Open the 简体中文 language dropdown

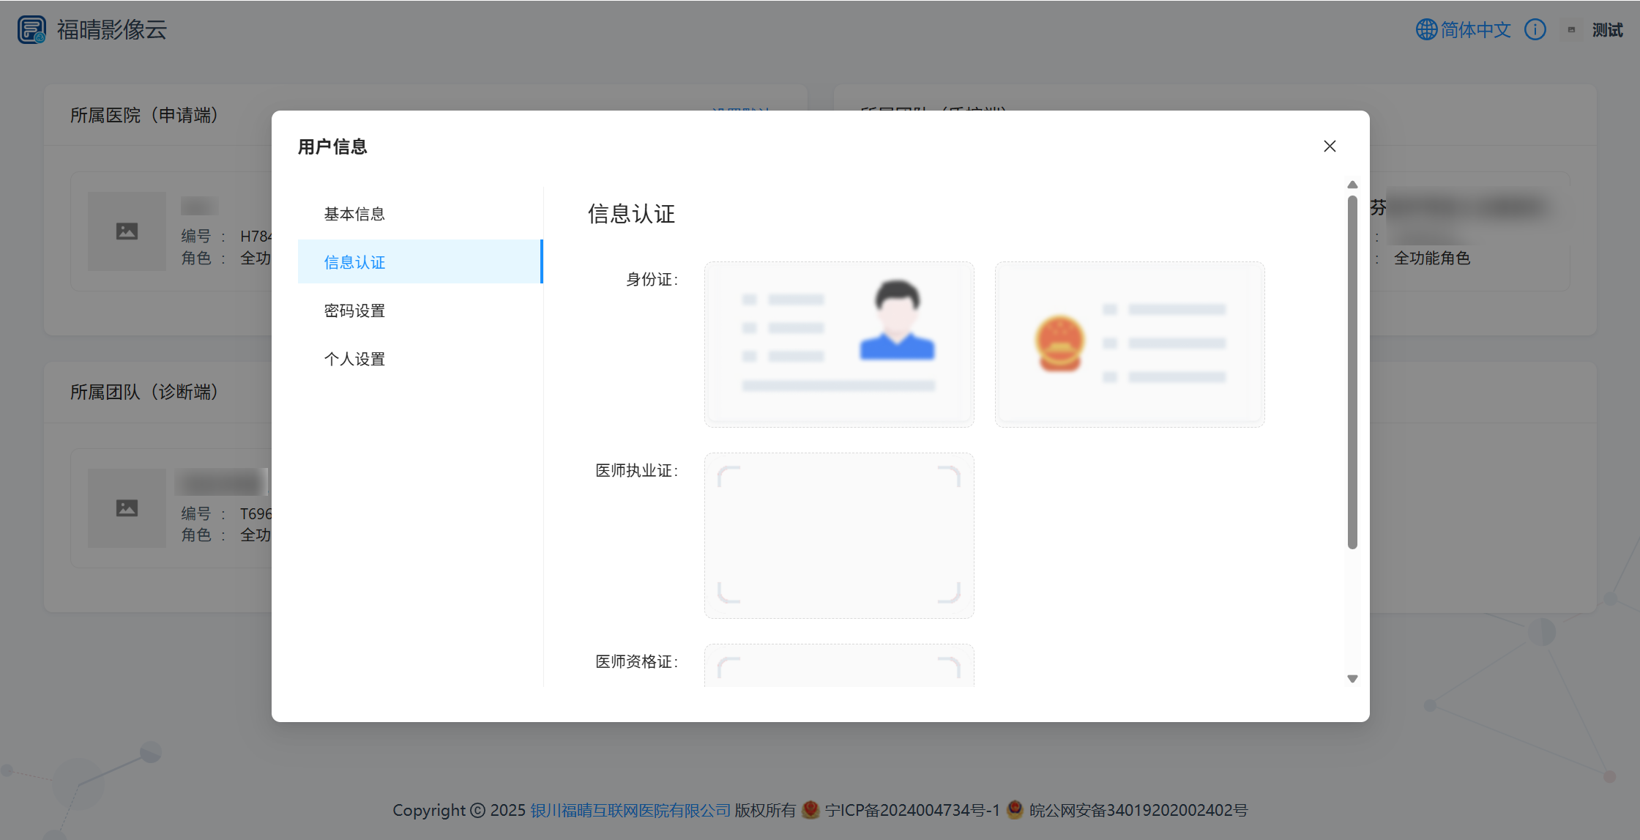[x=1475, y=29]
